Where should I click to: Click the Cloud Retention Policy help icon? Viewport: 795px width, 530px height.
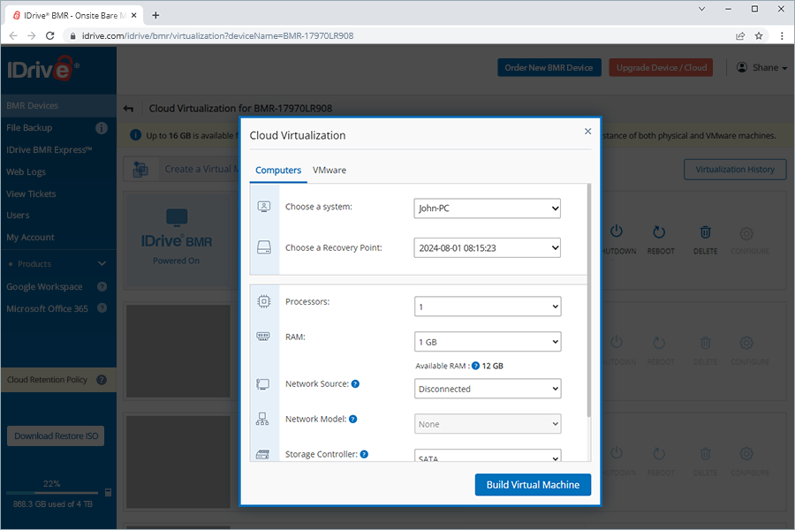tap(102, 380)
